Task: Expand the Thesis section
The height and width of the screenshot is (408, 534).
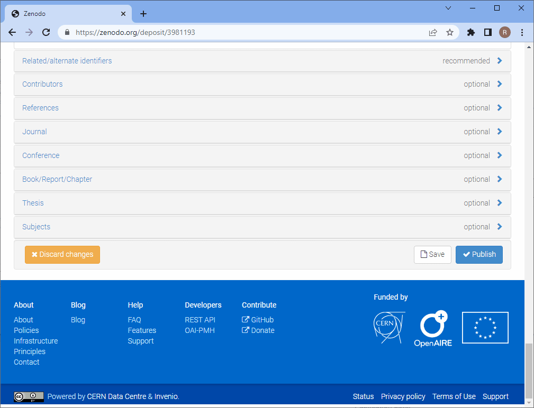Action: (33, 203)
